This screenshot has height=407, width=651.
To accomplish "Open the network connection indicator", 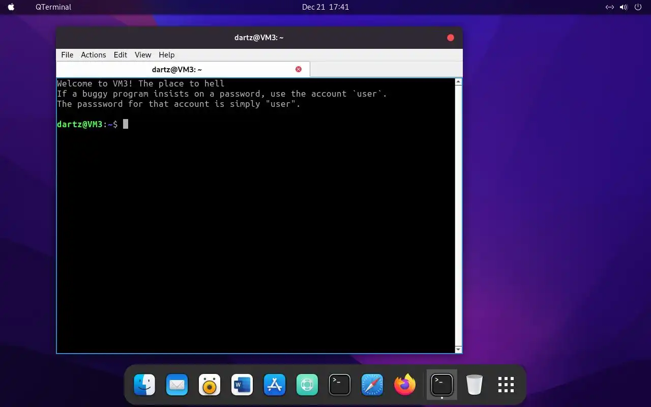I will (610, 7).
